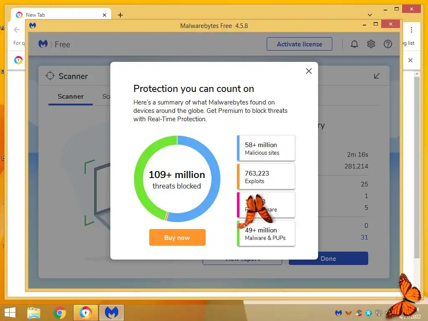Select the 49+ million Malware & PUPs card
This screenshot has width=428, height=321.
click(x=266, y=233)
